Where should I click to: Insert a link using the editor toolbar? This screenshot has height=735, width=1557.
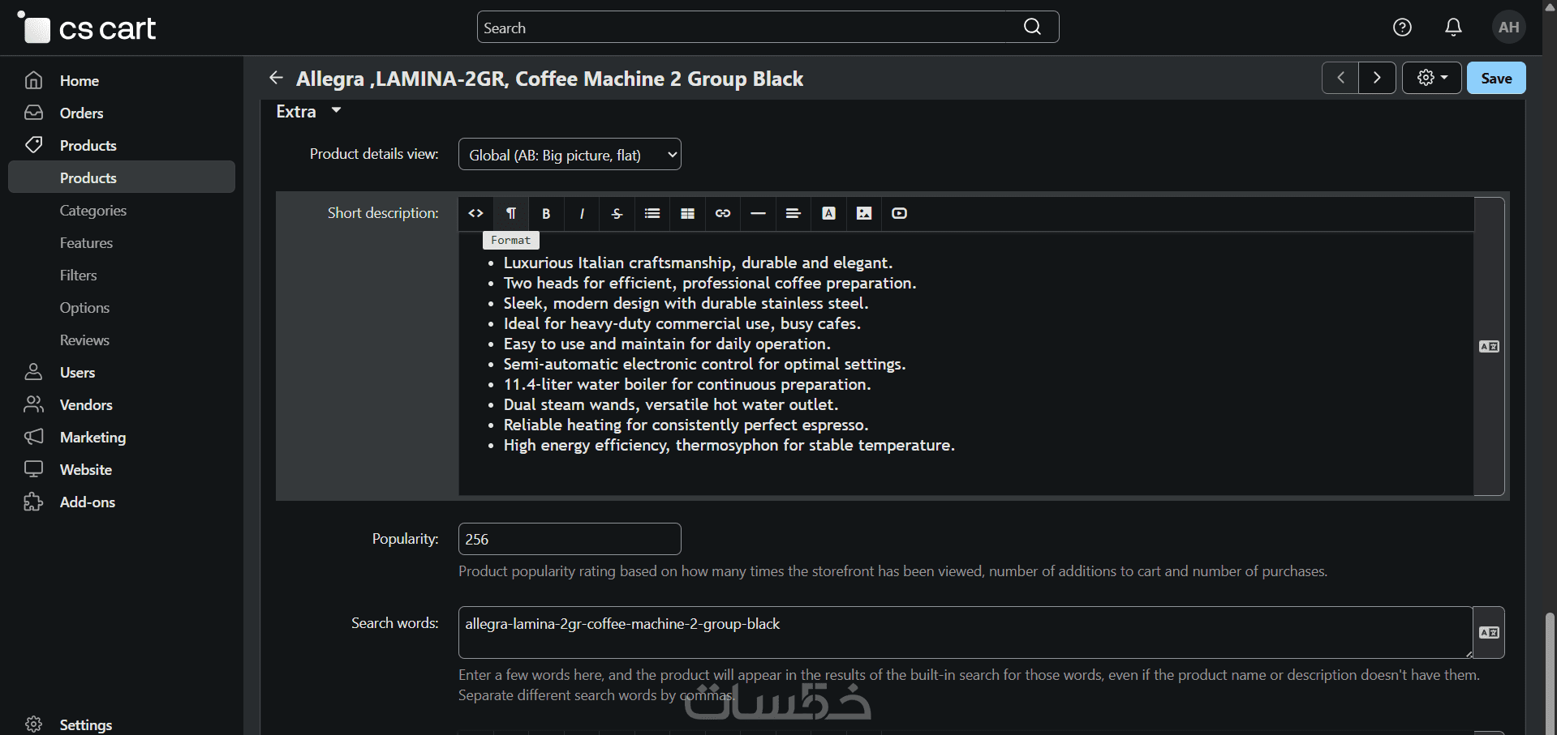click(723, 213)
